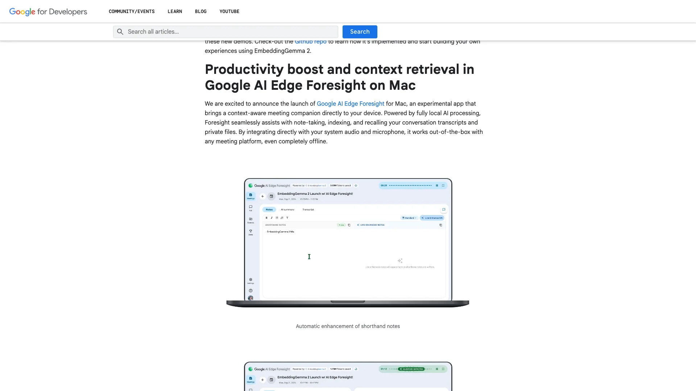This screenshot has width=696, height=391.
Task: Open the Google for Developers home logo
Action: [x=48, y=12]
